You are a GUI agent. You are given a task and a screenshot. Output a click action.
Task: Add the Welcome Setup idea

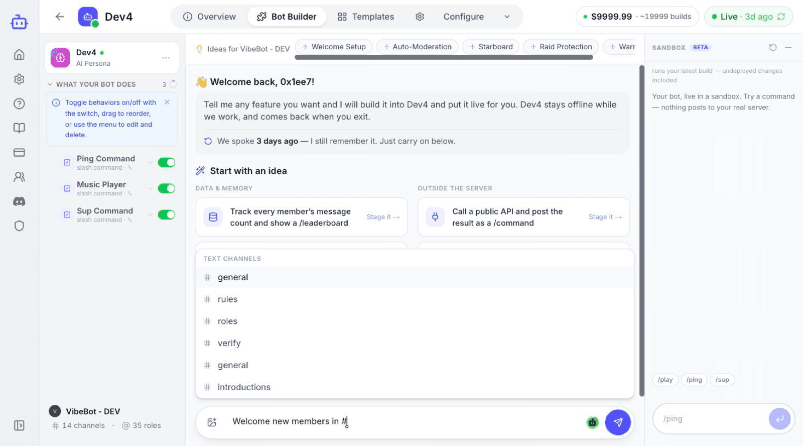[x=334, y=47]
